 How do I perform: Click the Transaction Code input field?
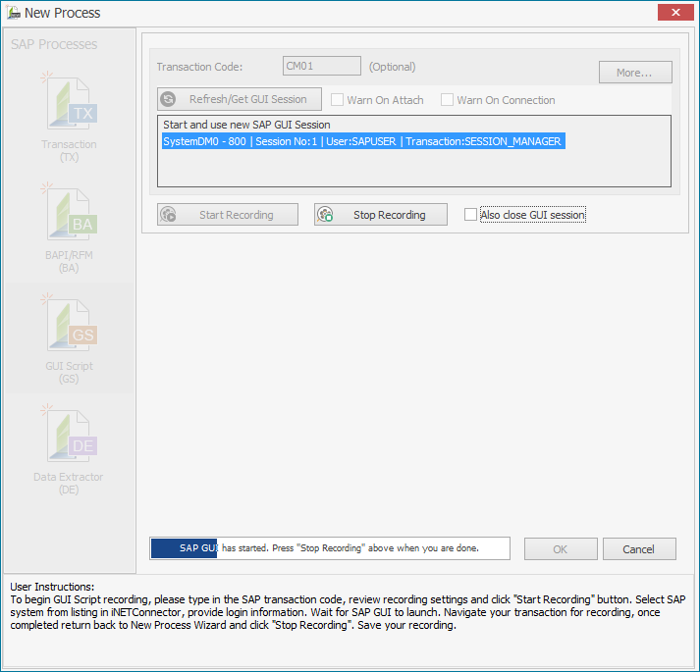321,67
